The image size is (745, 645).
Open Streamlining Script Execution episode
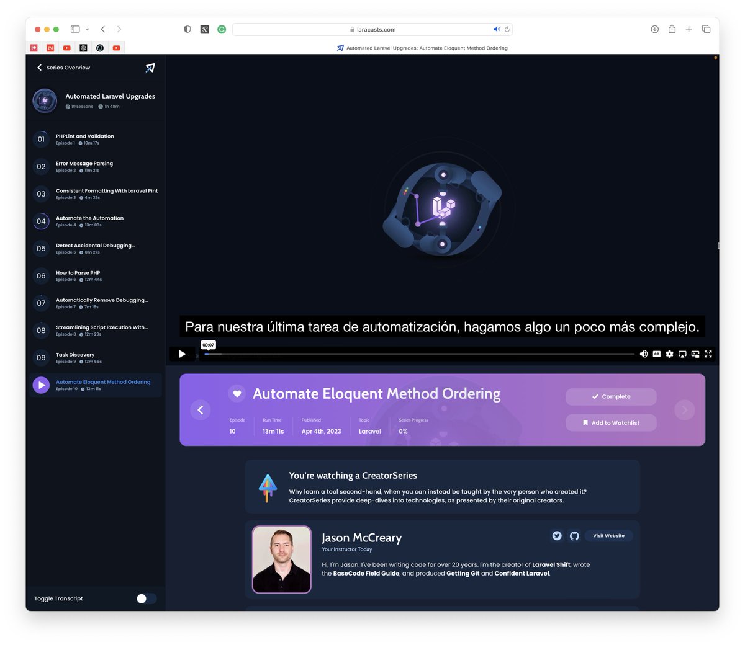tap(96, 330)
